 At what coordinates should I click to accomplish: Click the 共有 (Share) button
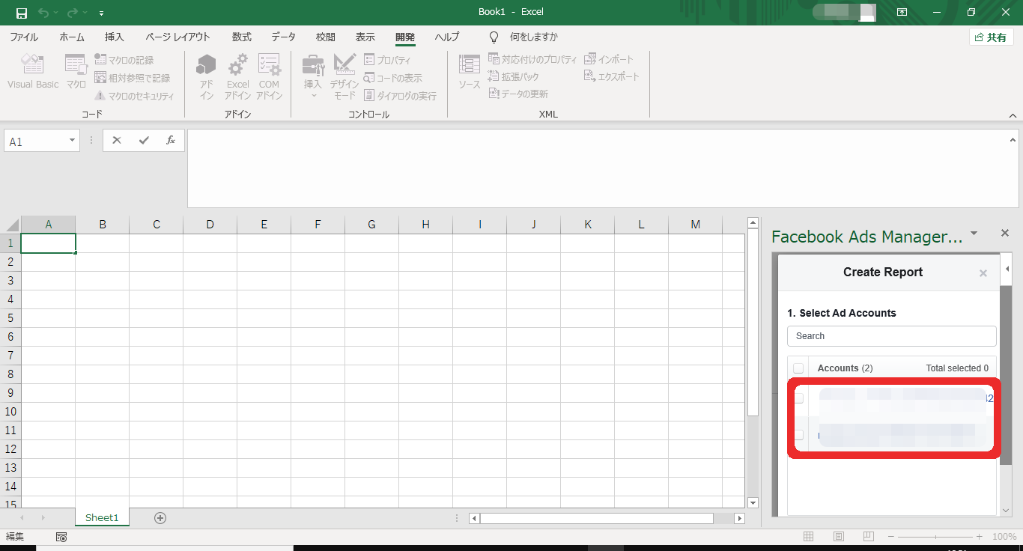pos(991,37)
